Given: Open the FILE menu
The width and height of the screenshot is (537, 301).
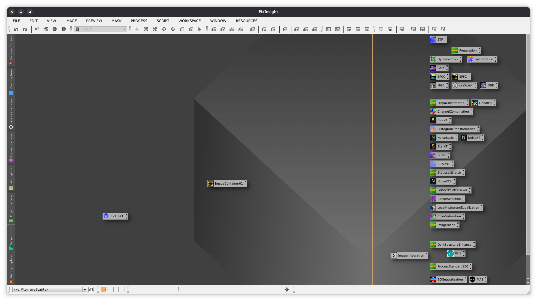Looking at the screenshot, I should coord(16,21).
